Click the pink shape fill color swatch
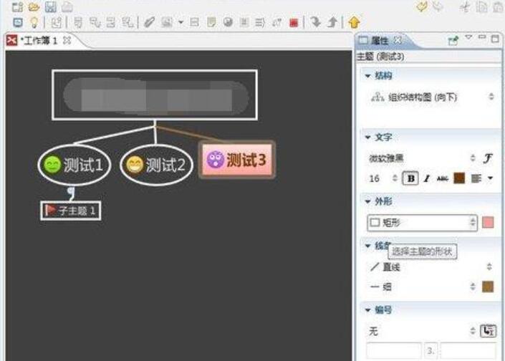Image resolution: width=505 pixels, height=361 pixels. [x=488, y=223]
